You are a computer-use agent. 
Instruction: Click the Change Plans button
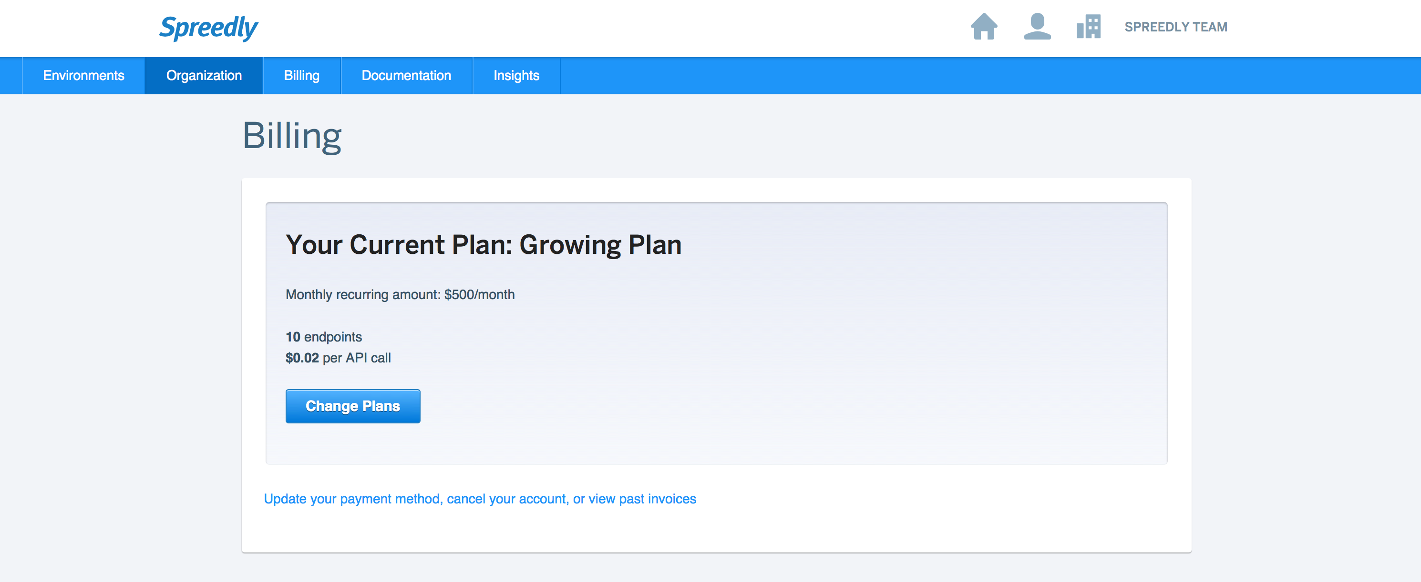pyautogui.click(x=353, y=406)
